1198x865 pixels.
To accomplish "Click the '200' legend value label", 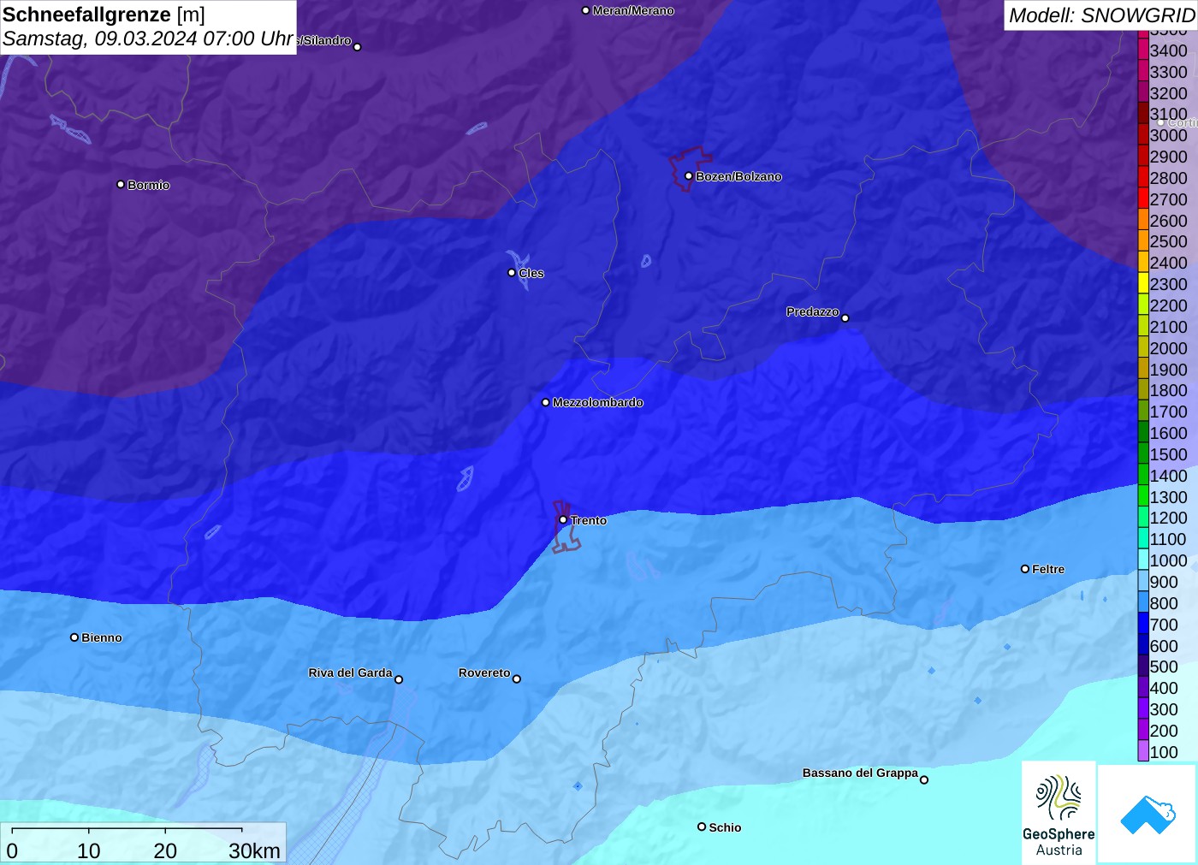I will 1164,730.
